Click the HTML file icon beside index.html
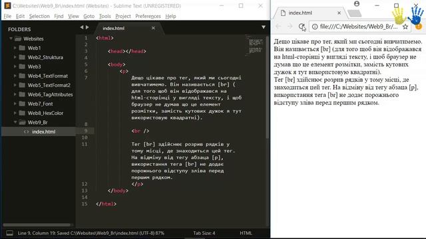 26,131
